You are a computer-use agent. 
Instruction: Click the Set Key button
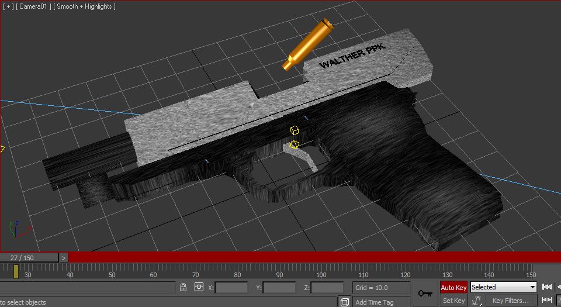pos(453,301)
